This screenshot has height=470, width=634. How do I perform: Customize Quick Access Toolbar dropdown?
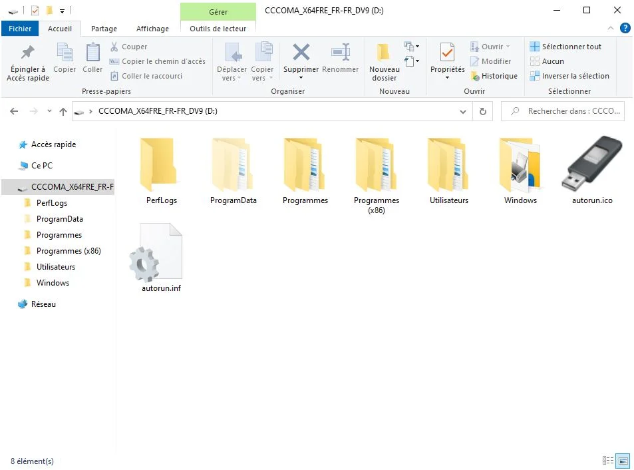tap(63, 11)
